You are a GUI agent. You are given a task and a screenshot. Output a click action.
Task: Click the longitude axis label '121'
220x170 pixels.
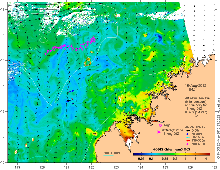tap(67, 167)
